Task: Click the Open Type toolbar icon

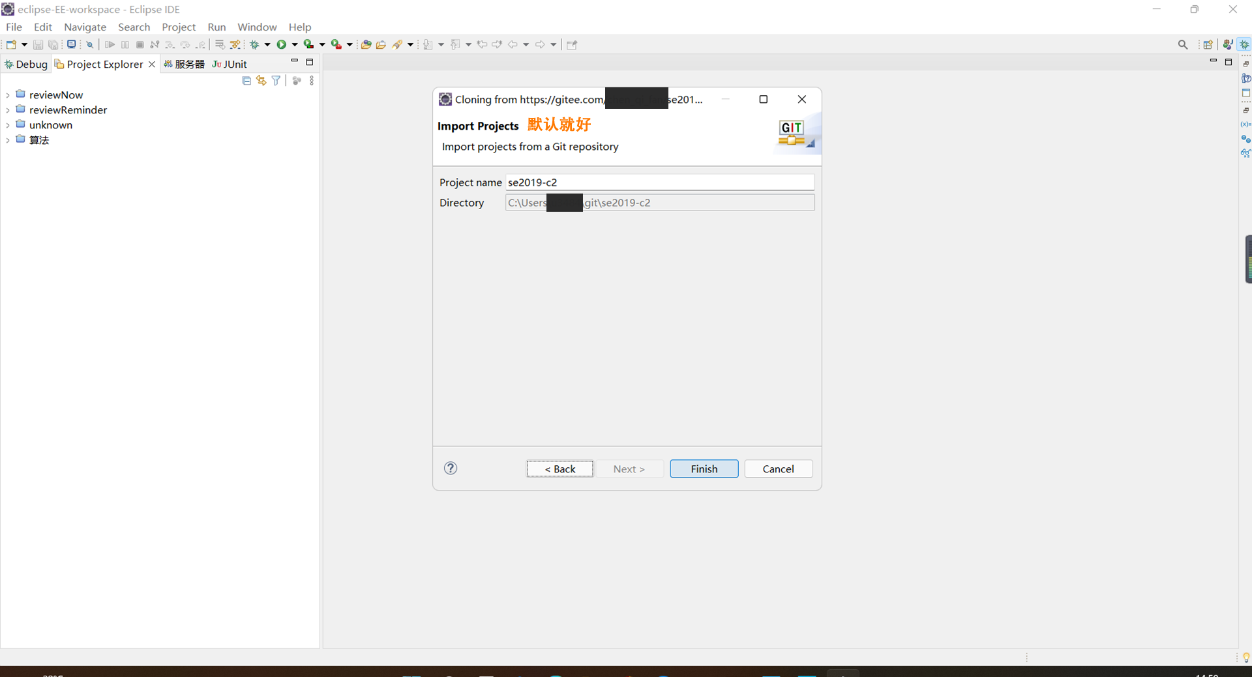Action: click(366, 44)
